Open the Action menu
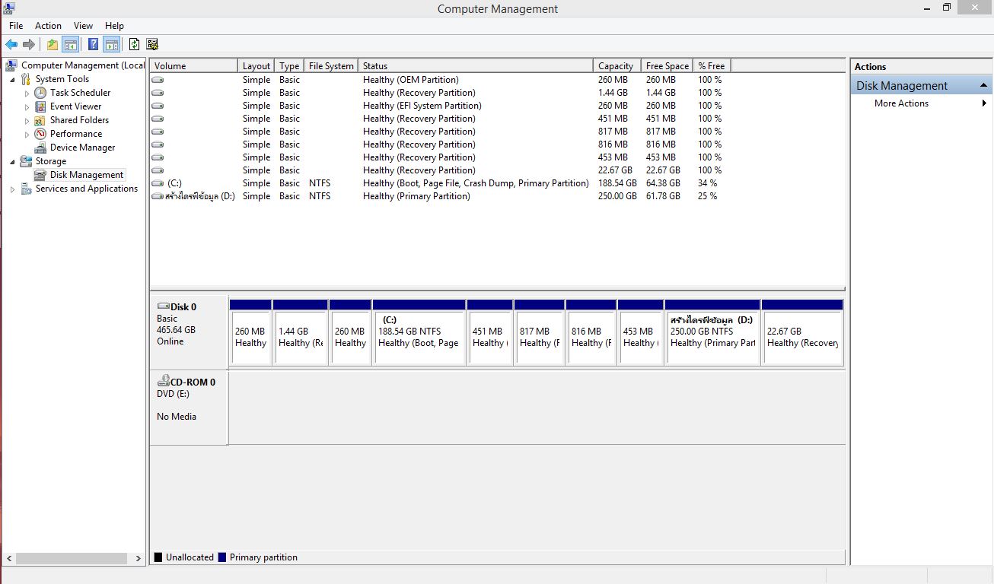The height and width of the screenshot is (584, 994). pyautogui.click(x=48, y=26)
